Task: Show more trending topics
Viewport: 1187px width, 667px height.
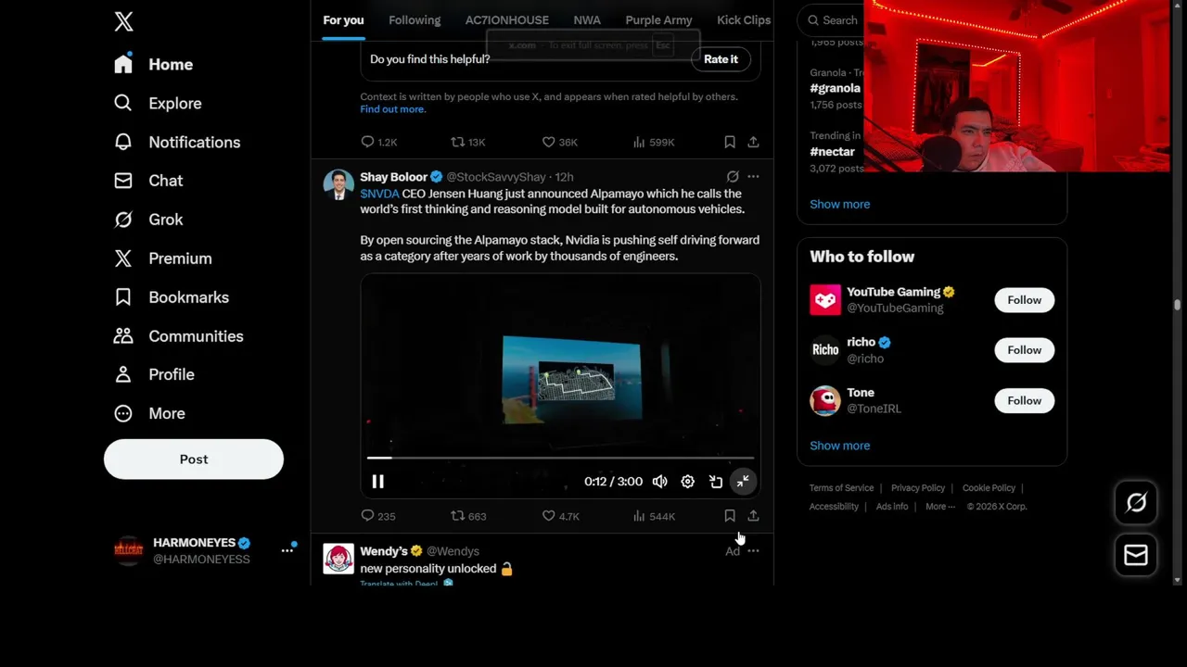Action: tap(839, 205)
